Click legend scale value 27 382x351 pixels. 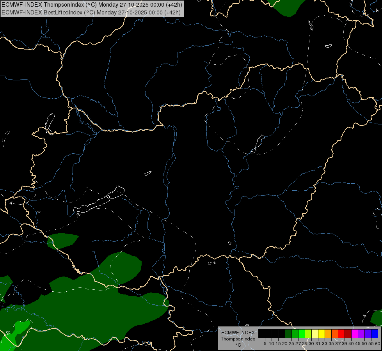pos(298,344)
